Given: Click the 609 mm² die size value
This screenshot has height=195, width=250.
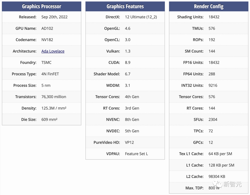Looking at the screenshot, I should pyautogui.click(x=49, y=120).
